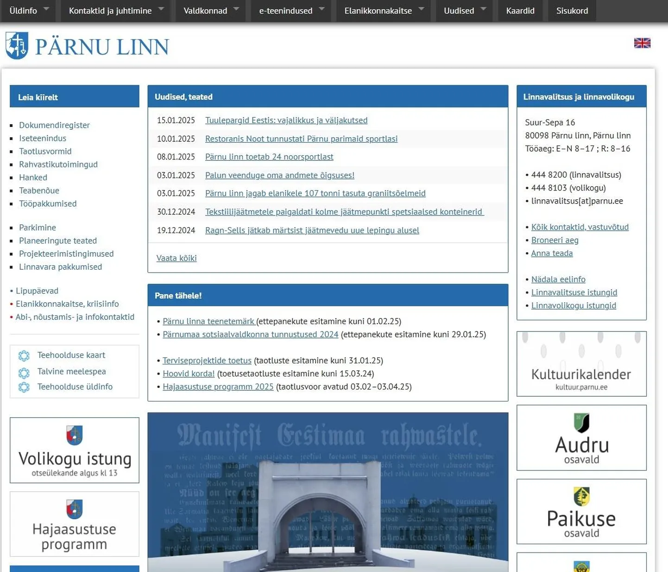Open the Taotlusvormid link

click(45, 151)
